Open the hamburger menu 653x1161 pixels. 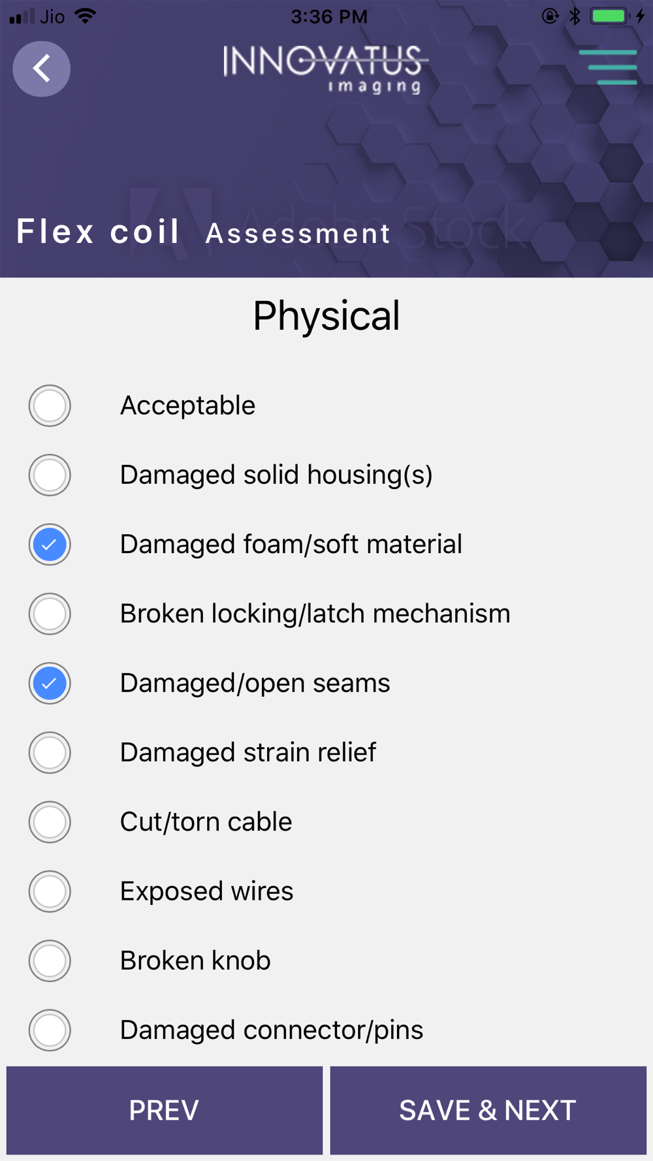(608, 67)
